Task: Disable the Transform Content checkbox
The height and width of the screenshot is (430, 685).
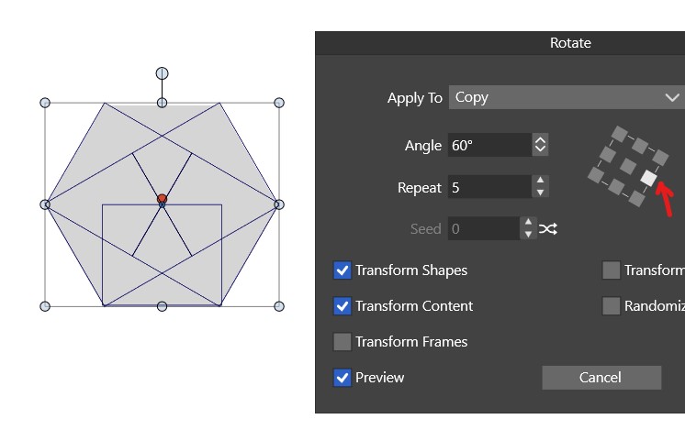Action: pos(342,306)
